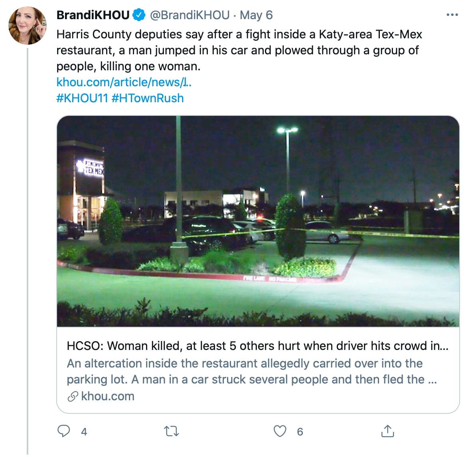
Task: Click the reply count of 4
Action: tap(84, 431)
